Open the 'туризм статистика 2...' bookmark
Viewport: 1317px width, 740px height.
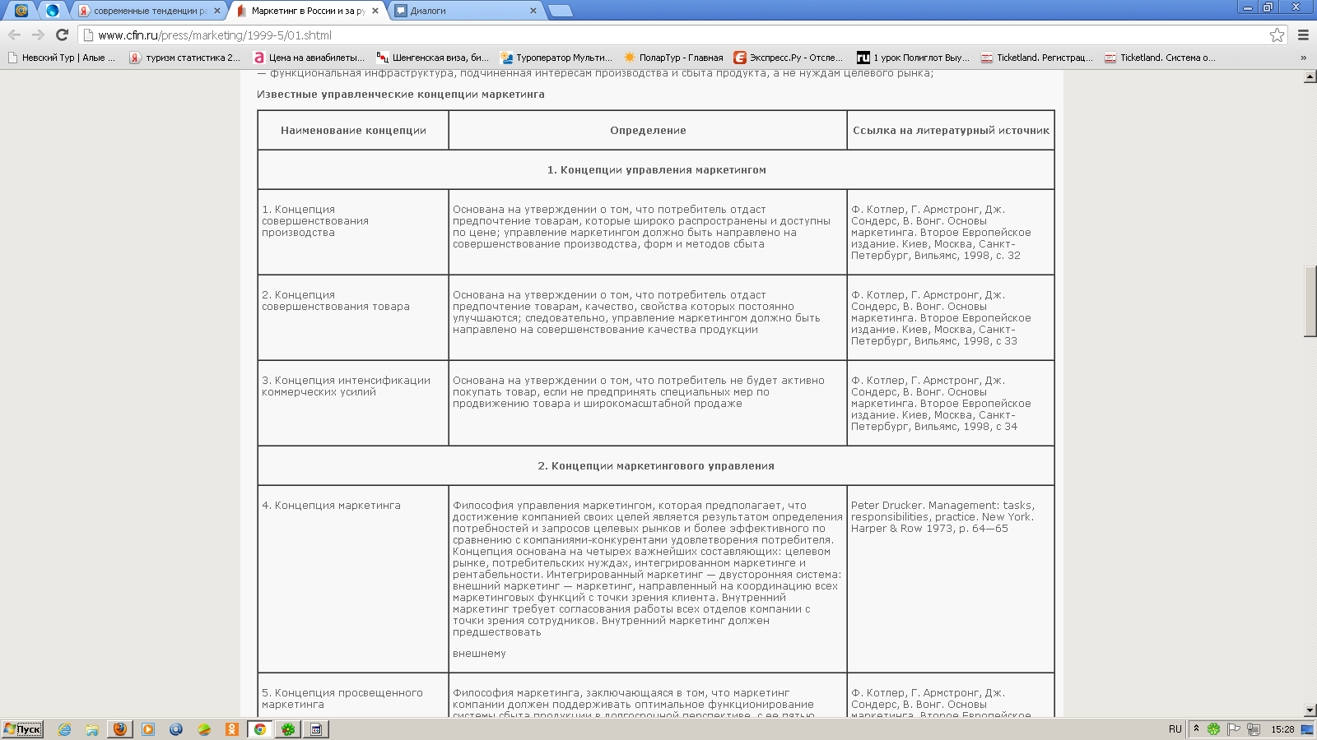185,58
